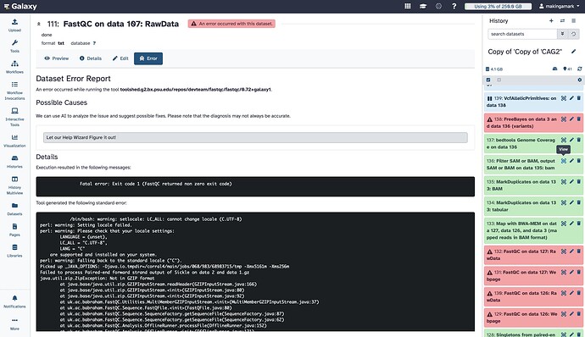Delete dataset 131 FastQC Webpage

click(x=579, y=273)
